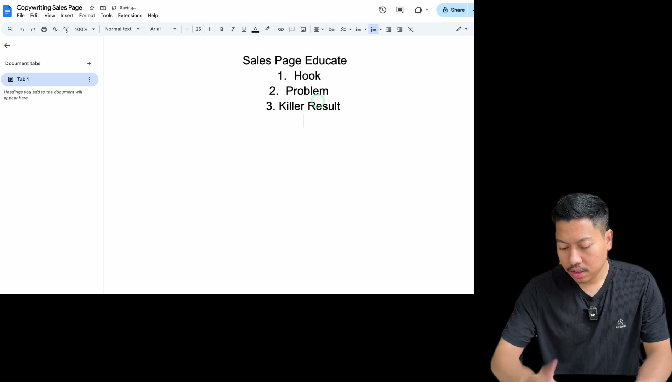The image size is (672, 382).
Task: Activate the paint format tool
Action: pyautogui.click(x=66, y=29)
